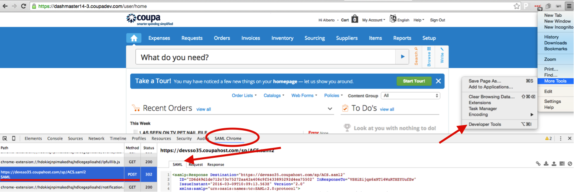The width and height of the screenshot is (574, 192).
Task: Click the browser Back arrow
Action: click(x=5, y=6)
